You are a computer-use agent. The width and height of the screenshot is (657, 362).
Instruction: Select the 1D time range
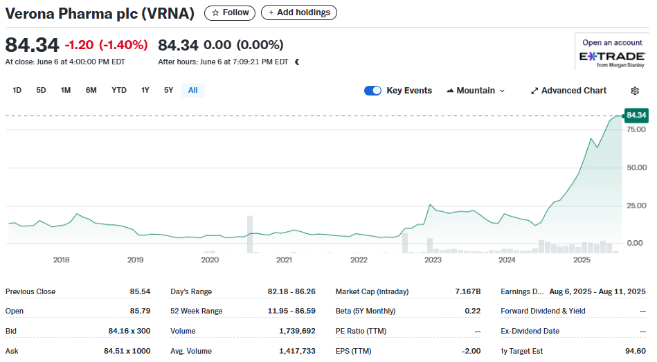click(17, 90)
